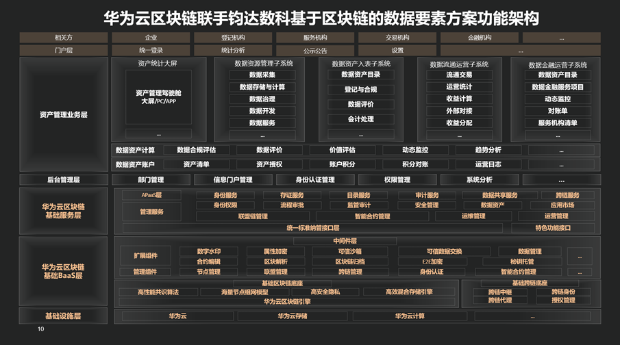
Task: Click the 信息门户管理 box
Action: click(x=233, y=179)
